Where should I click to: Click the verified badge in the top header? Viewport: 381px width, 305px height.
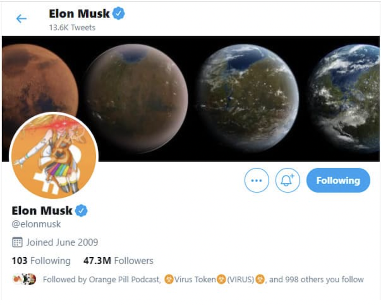point(119,14)
